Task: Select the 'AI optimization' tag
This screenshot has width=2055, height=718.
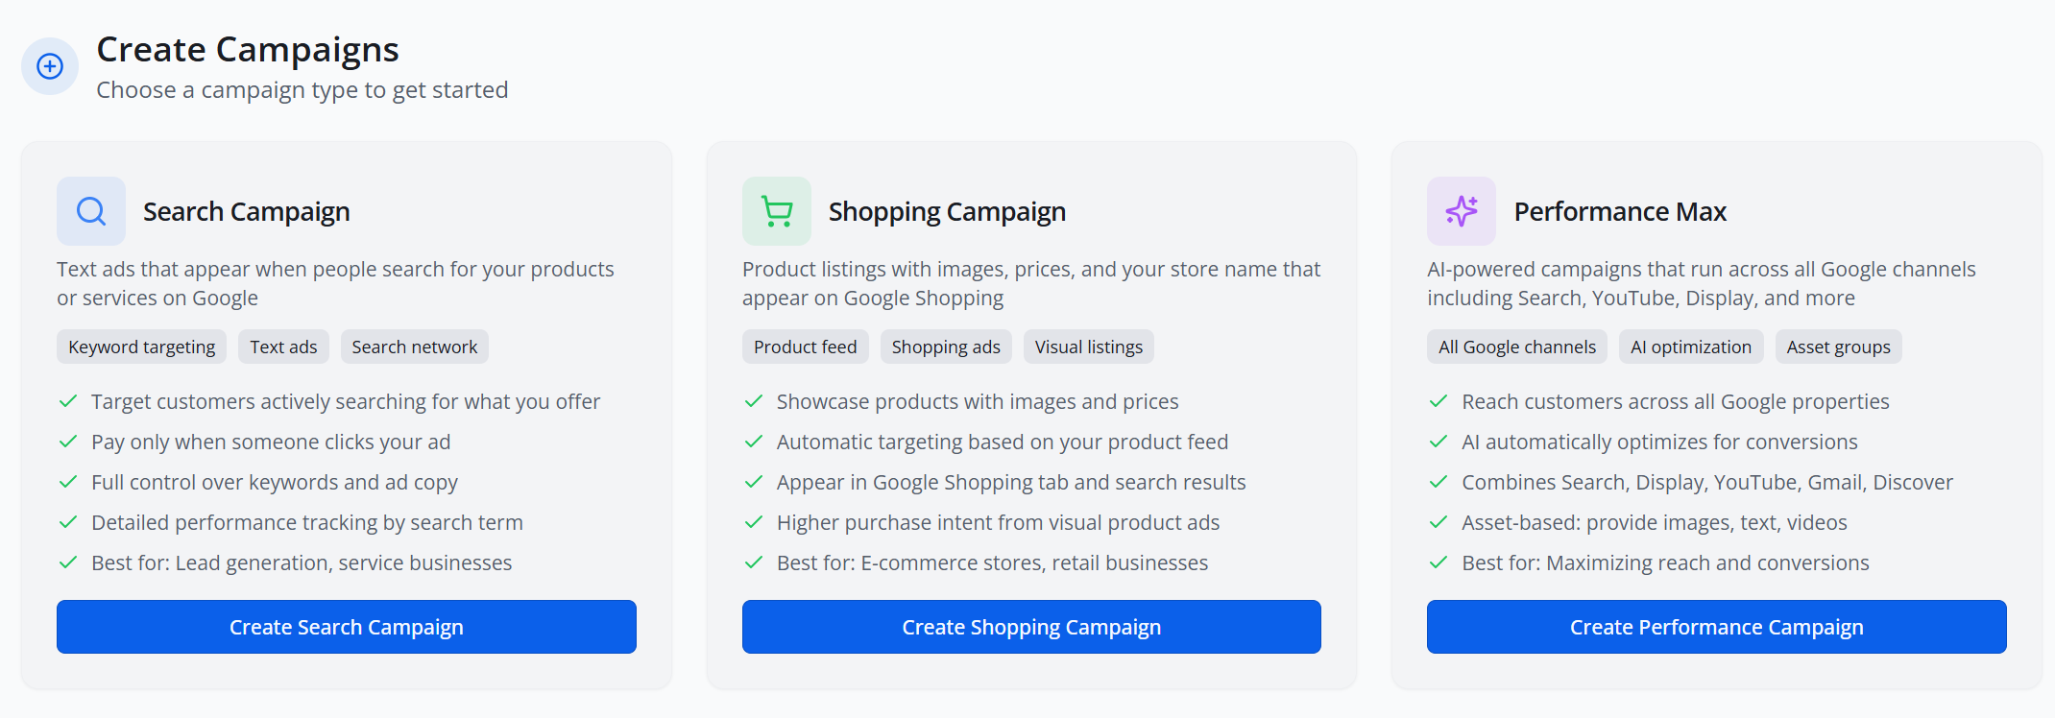Action: 1691,347
